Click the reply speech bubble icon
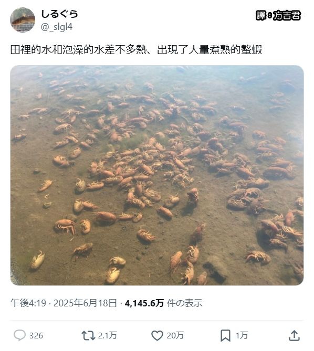The image size is (314, 351). (20, 335)
